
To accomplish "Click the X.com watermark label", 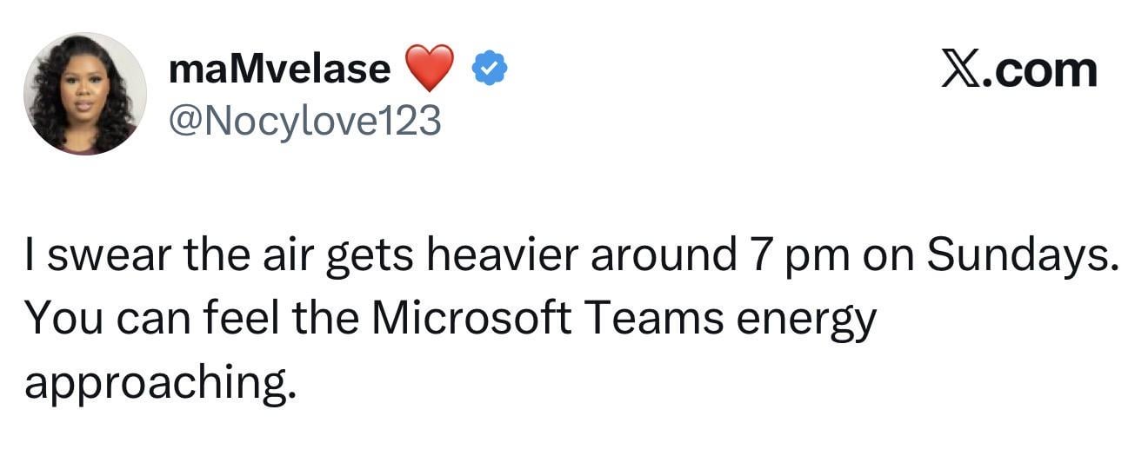I will [x=1019, y=69].
